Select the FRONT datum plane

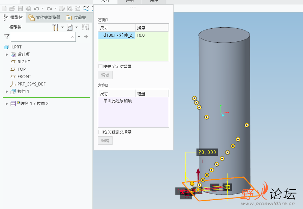[x=24, y=77]
